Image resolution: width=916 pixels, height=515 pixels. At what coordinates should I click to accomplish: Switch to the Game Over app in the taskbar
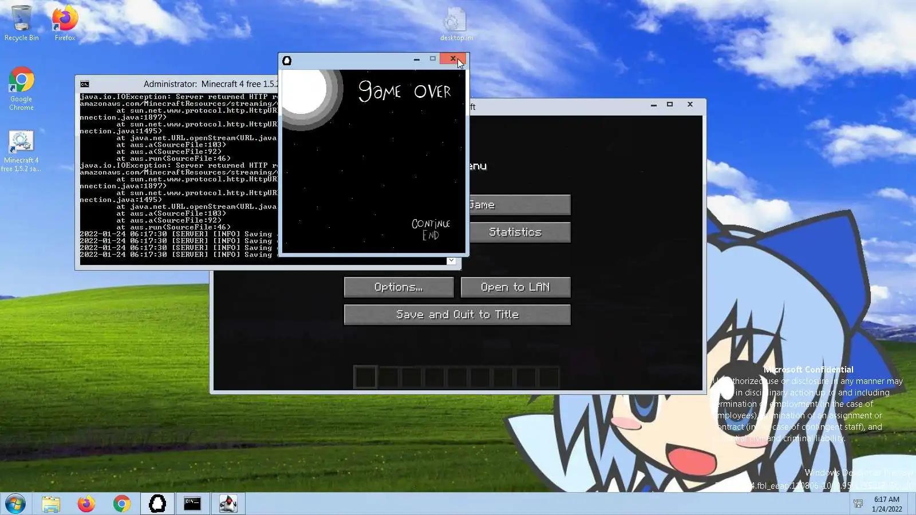157,504
